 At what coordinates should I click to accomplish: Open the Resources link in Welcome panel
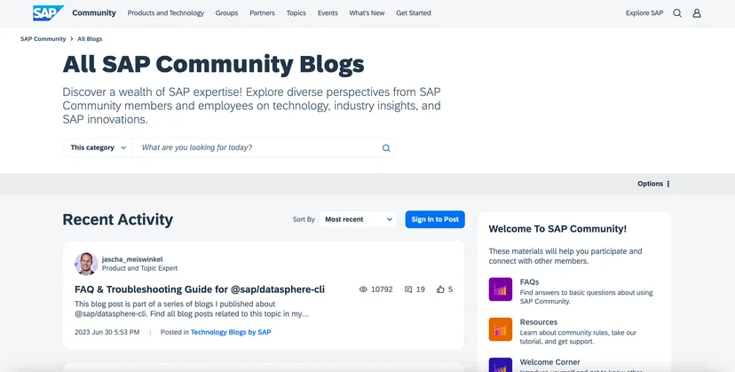pos(539,322)
